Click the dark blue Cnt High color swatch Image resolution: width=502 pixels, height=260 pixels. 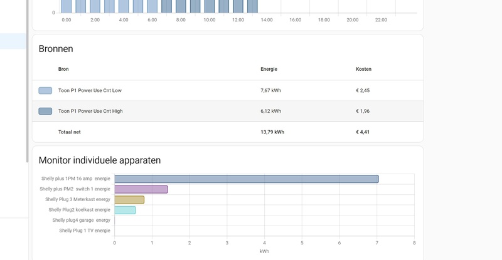pos(45,112)
